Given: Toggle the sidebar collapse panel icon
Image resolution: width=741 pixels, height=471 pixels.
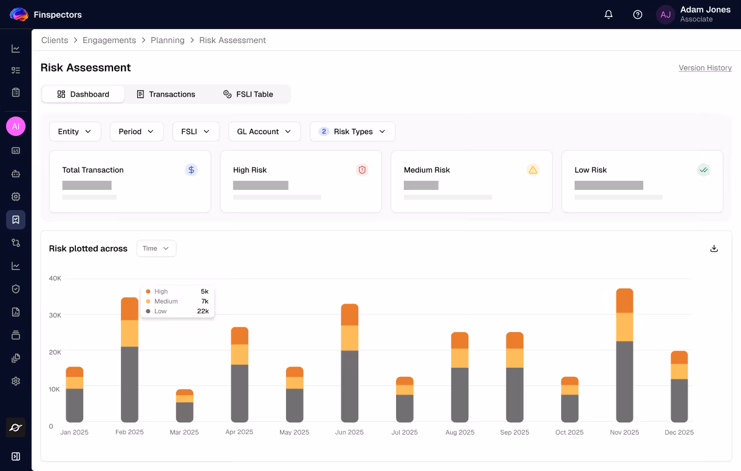Looking at the screenshot, I should point(16,456).
